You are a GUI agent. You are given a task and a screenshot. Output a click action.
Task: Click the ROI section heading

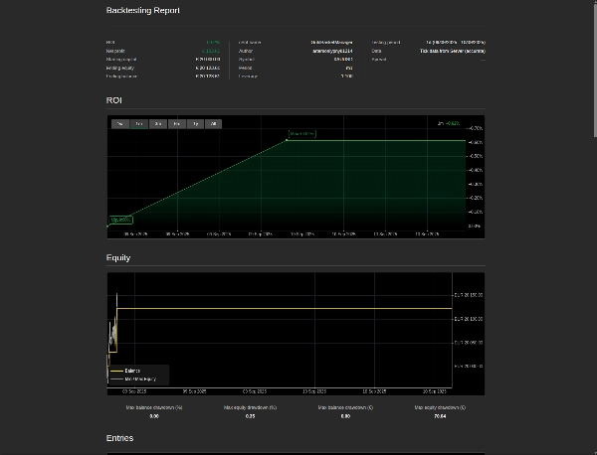(x=113, y=100)
